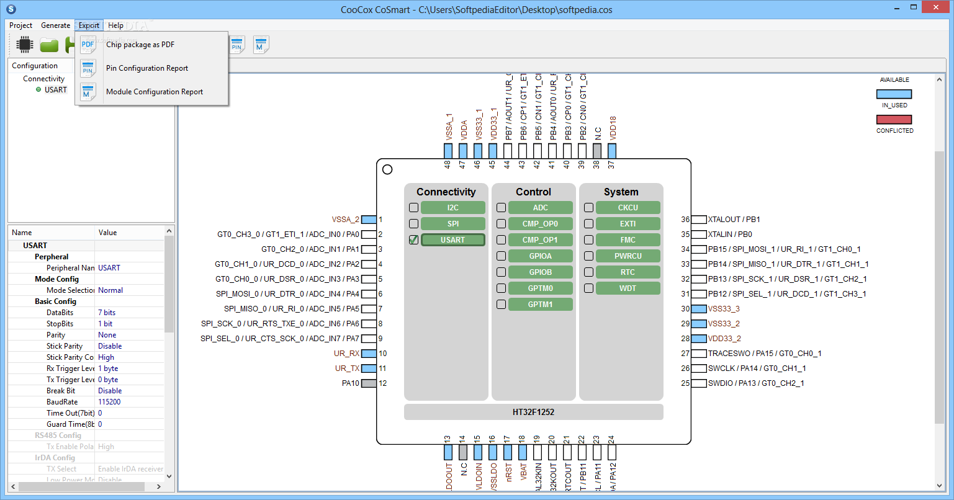The image size is (954, 500).
Task: Select pin 10 UR_RX box
Action: [x=369, y=354]
